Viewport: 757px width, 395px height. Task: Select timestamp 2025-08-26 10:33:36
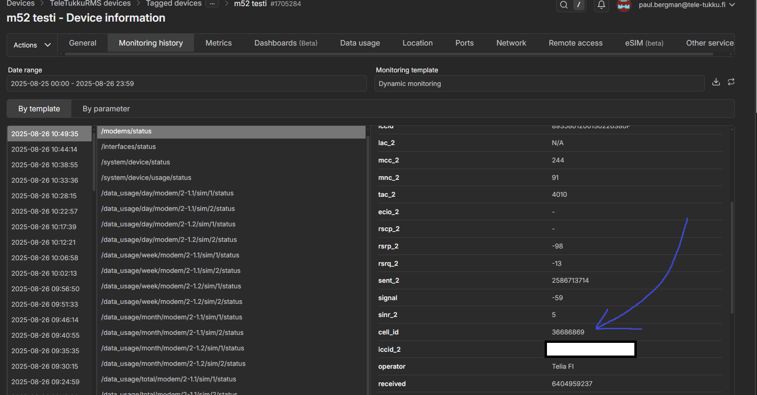pos(49,180)
